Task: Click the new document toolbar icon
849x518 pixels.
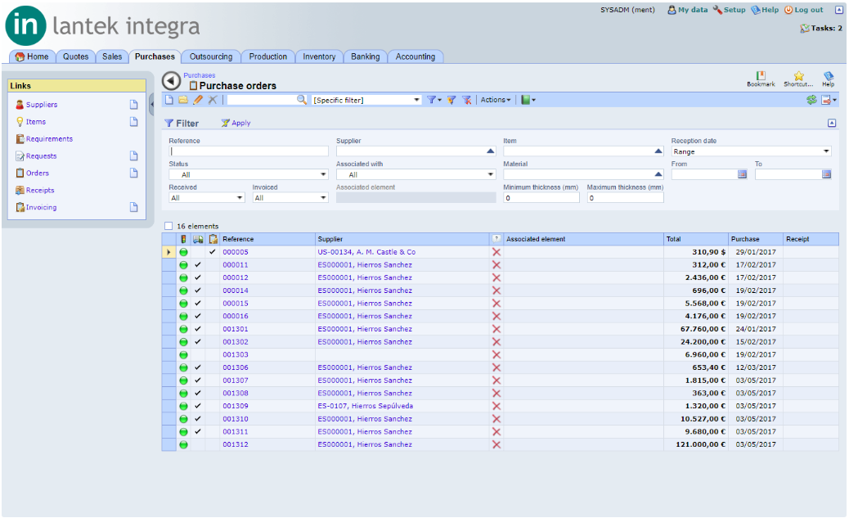Action: pos(169,100)
